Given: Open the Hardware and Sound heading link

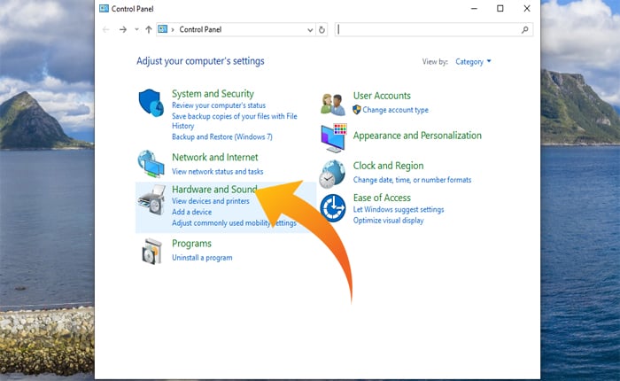Looking at the screenshot, I should tap(213, 190).
